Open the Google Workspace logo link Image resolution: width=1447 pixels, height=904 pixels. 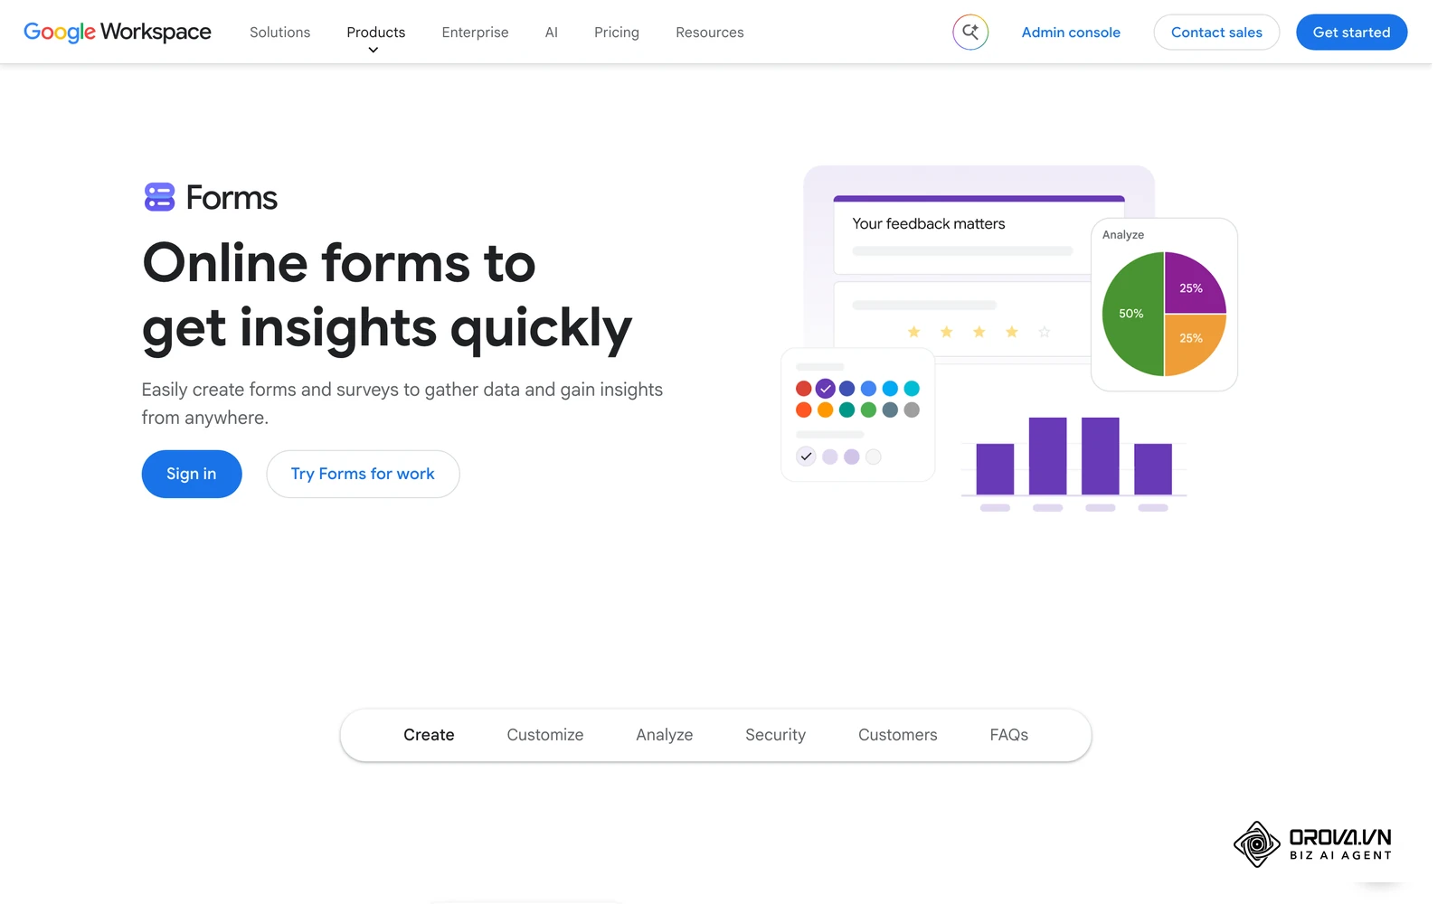click(118, 33)
